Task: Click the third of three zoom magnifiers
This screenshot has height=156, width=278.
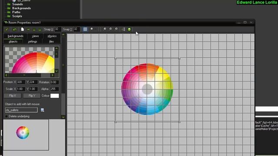Action: tap(116, 29)
